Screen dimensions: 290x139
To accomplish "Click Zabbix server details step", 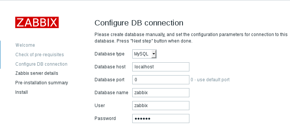I will (x=37, y=73).
